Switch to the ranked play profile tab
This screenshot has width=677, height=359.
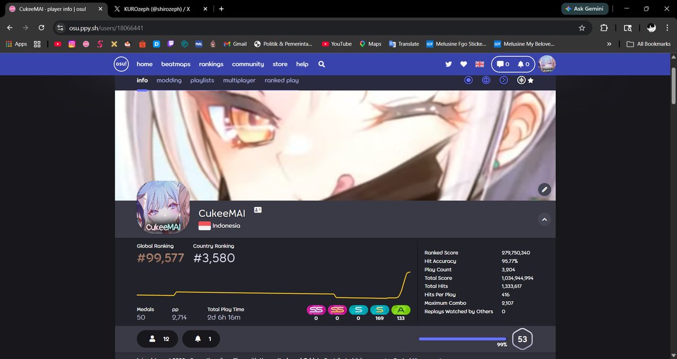282,80
